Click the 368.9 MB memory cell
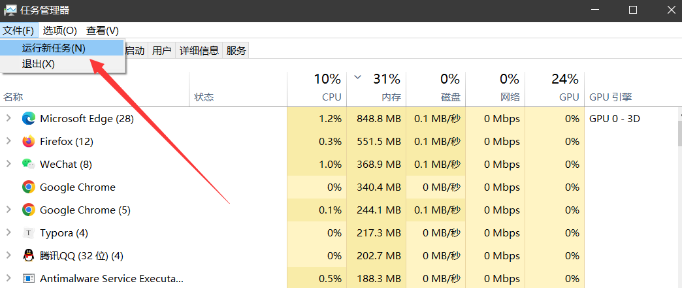The height and width of the screenshot is (288, 682). tap(377, 165)
